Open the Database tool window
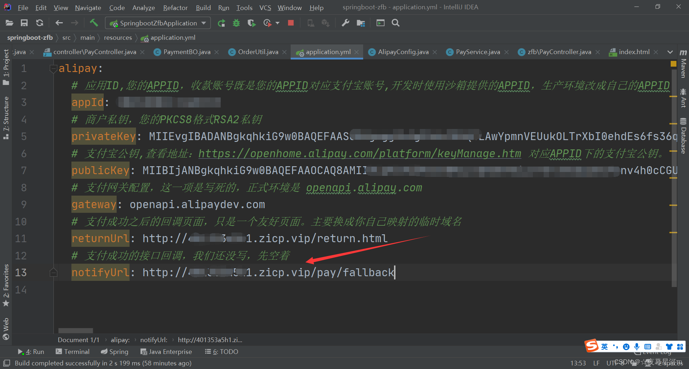 (x=683, y=136)
